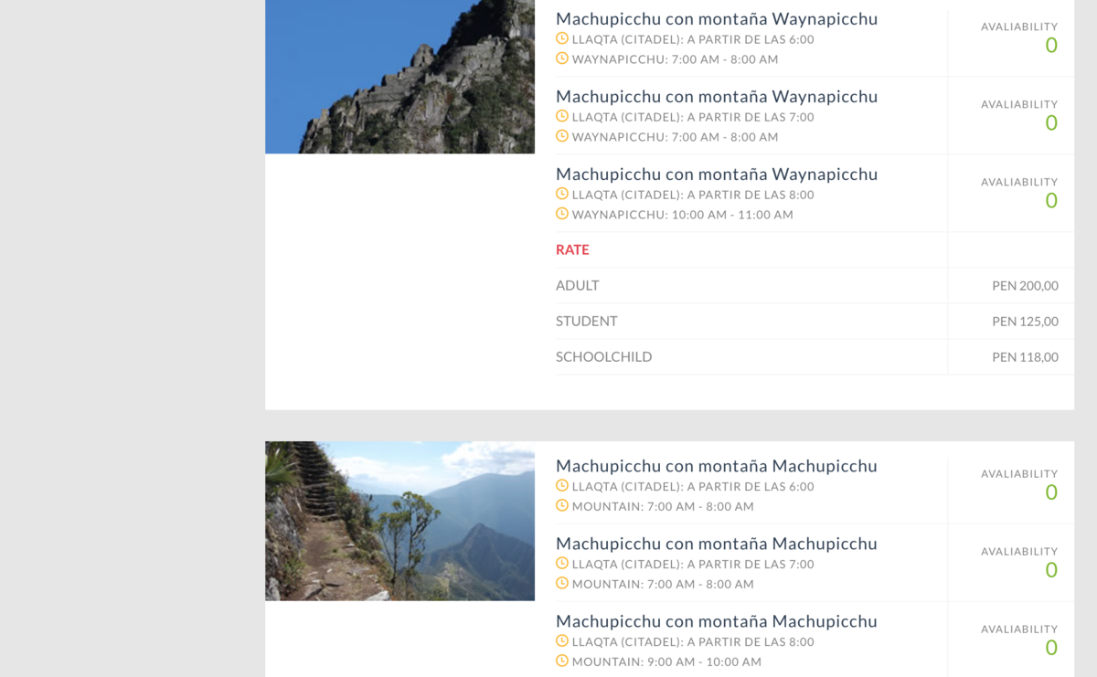The height and width of the screenshot is (677, 1097).
Task: Open montaña Machupicchu ticket with citadel entry from 8:00
Action: [x=717, y=621]
